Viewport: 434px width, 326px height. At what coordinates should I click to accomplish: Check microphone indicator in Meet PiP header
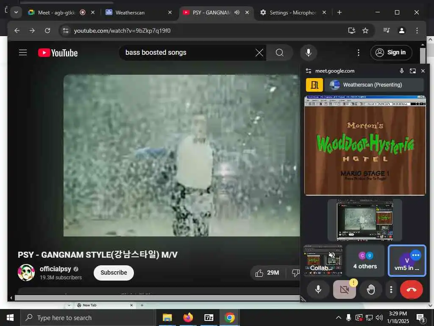(402, 71)
